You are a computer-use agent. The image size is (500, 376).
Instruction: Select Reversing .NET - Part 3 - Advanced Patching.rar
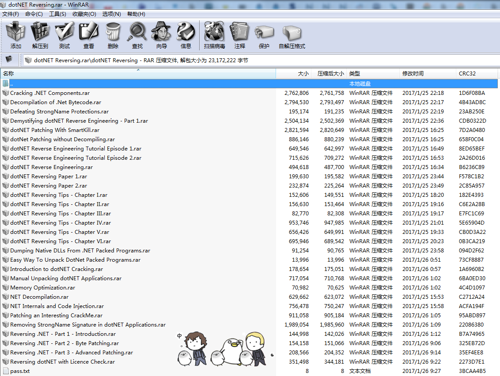(72, 353)
